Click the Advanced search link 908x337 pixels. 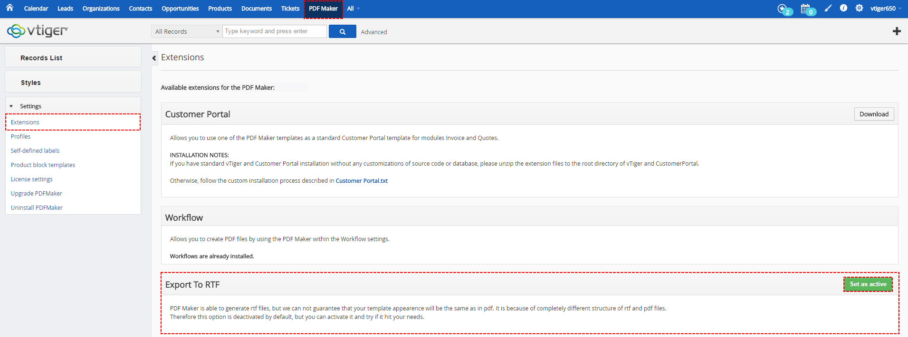pos(374,32)
